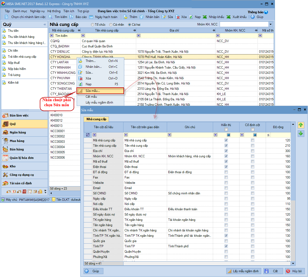308x277 pixels.
Task: Open Độ rộng filter operator
Action: pyautogui.click(x=269, y=135)
